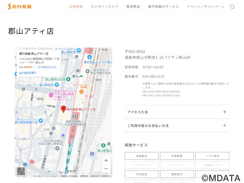Click the 実施サービス section heading

(136, 145)
